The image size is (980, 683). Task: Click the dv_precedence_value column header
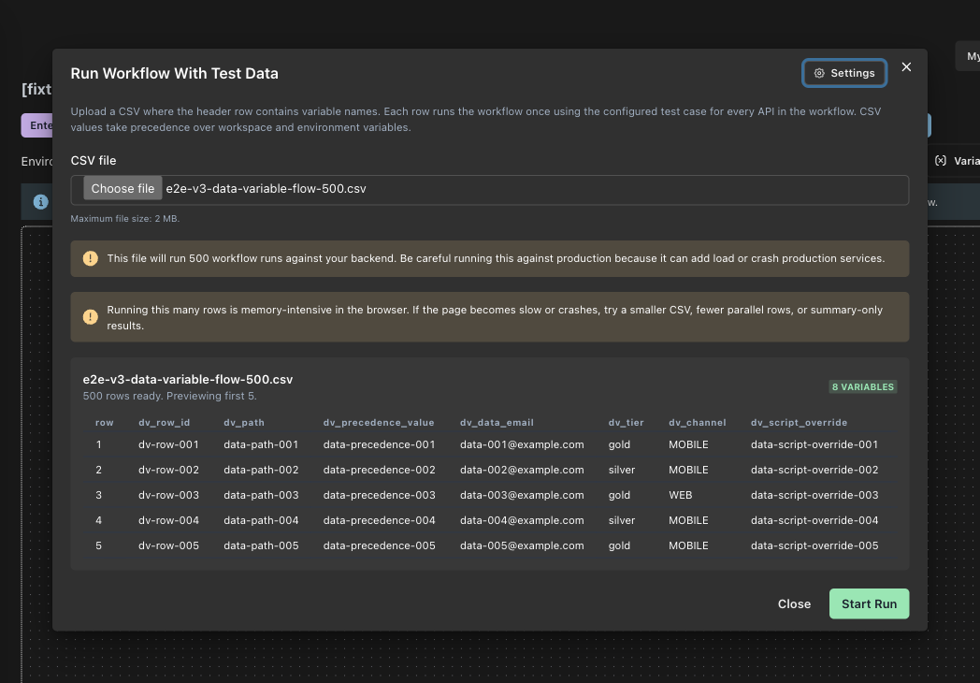[378, 422]
